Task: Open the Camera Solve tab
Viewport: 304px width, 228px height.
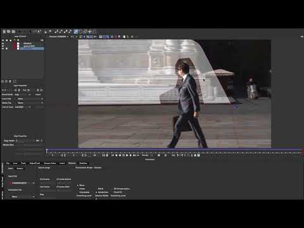Action: pyautogui.click(x=50, y=163)
